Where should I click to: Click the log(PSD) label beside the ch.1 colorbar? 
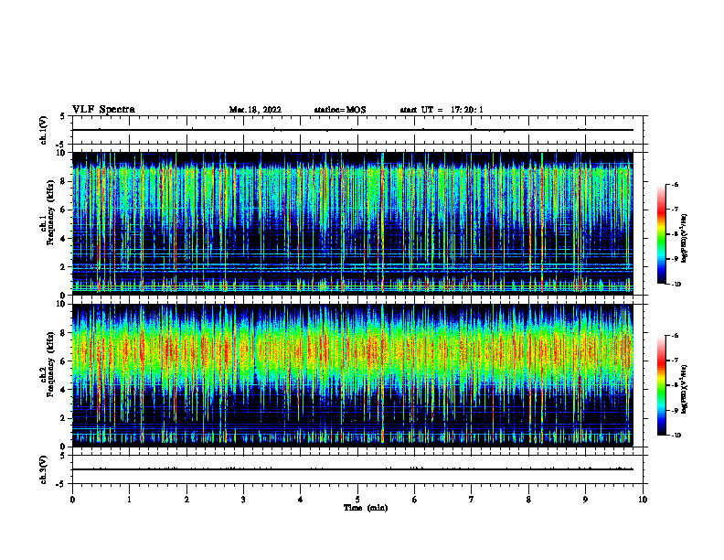coord(684,239)
